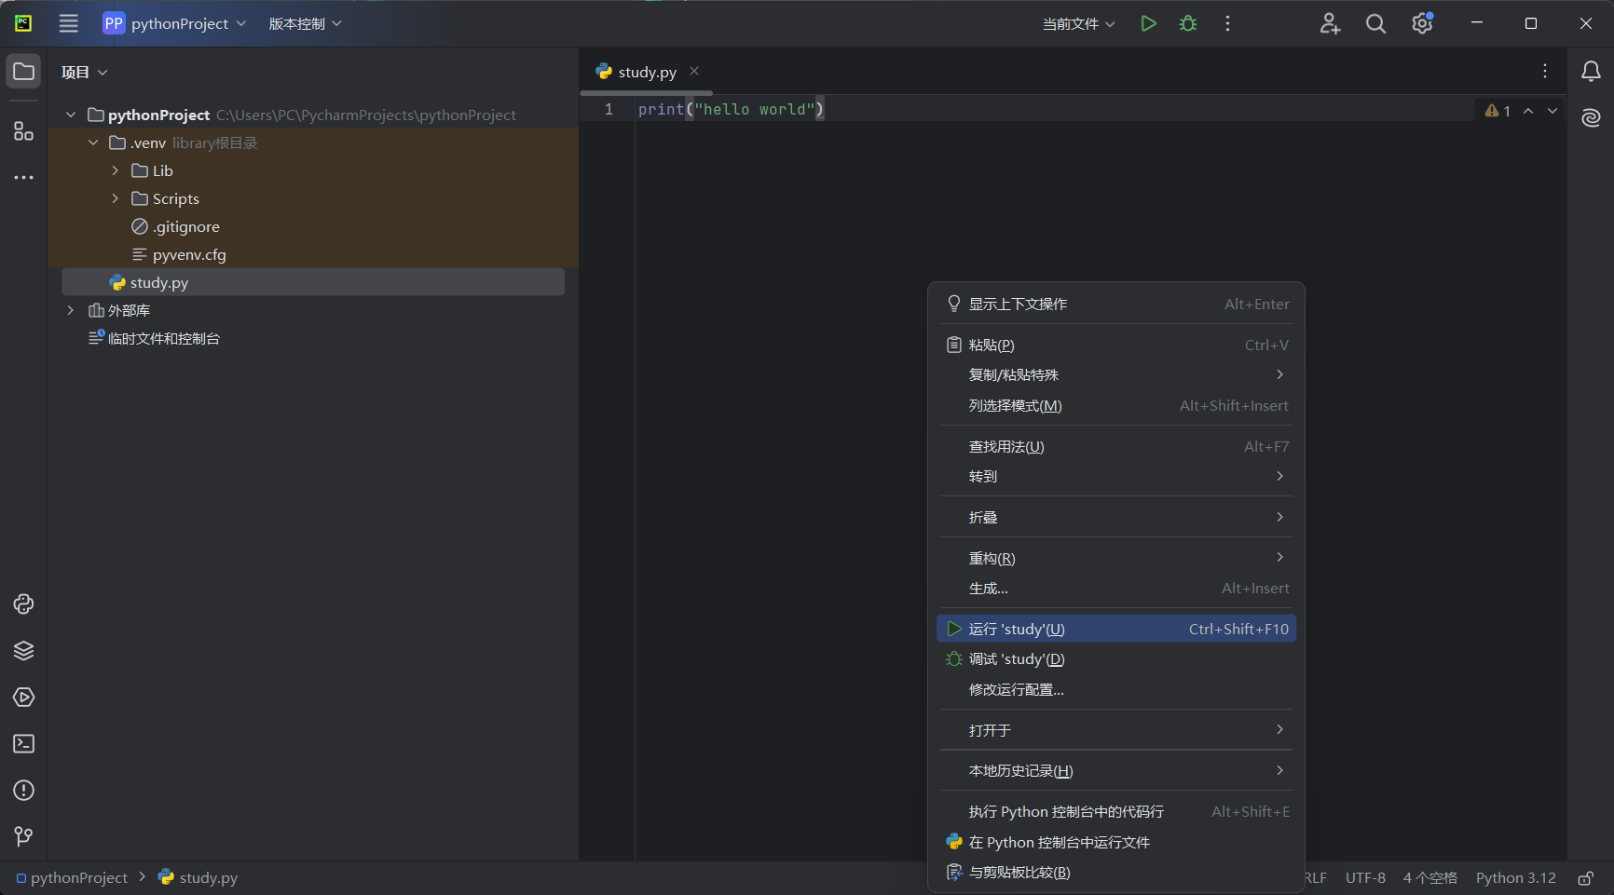The height and width of the screenshot is (895, 1614).
Task: Open Notifications bell icon
Action: tap(1591, 72)
